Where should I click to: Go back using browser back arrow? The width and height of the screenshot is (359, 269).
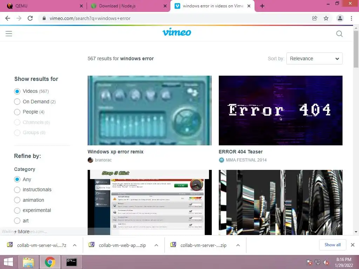coord(8,18)
